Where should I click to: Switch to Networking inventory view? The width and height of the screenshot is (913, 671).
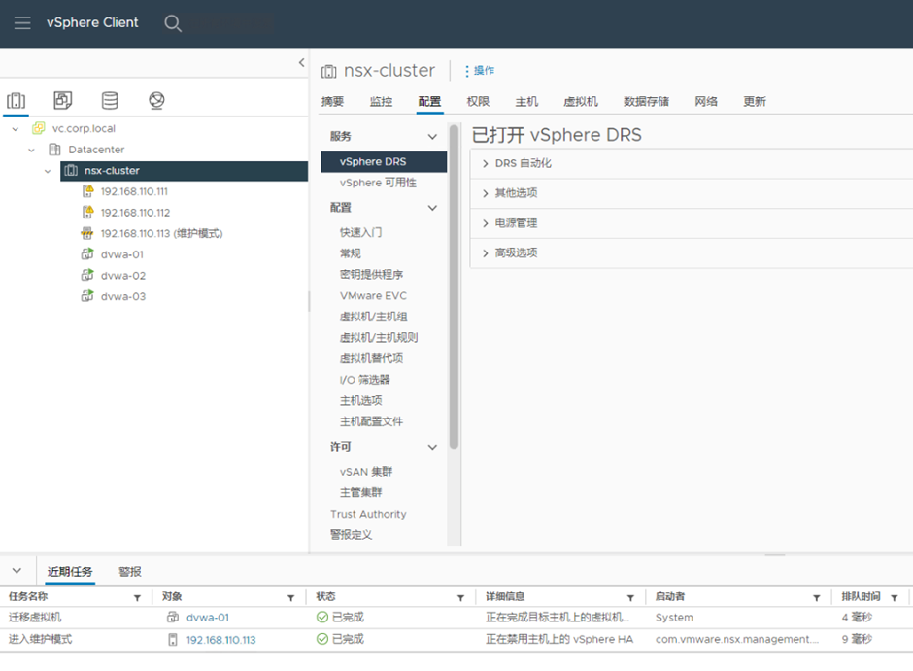coord(156,101)
